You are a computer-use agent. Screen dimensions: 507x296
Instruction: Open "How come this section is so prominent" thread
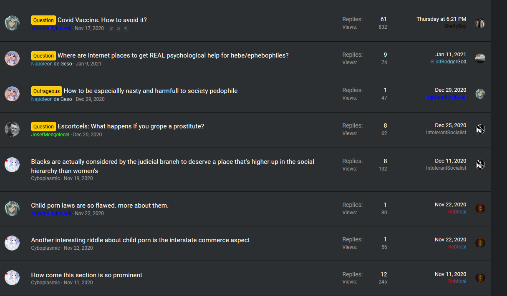tap(87, 275)
